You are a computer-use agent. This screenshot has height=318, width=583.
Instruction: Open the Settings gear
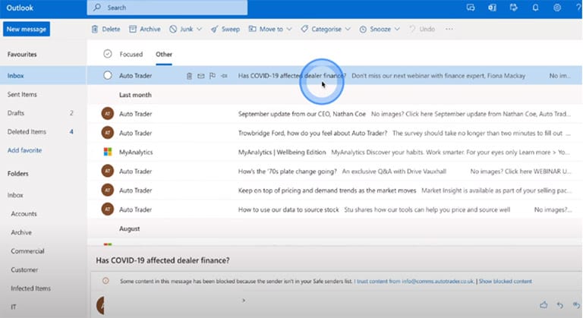tap(557, 8)
